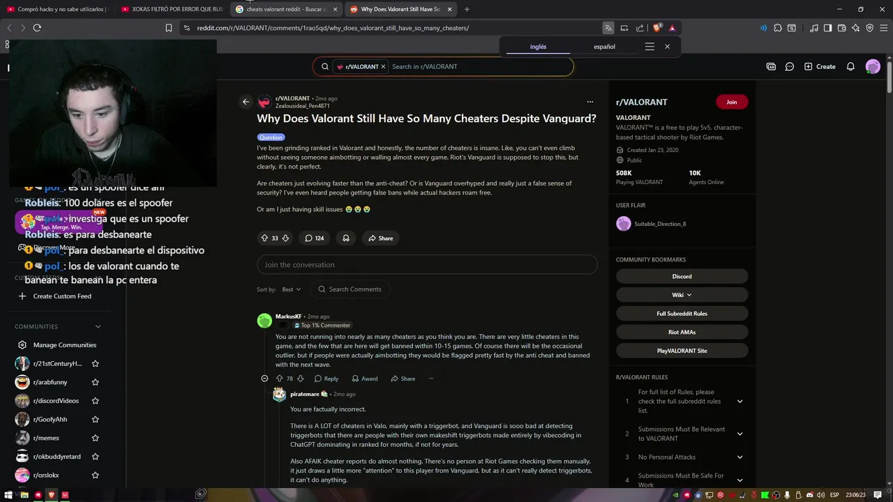
Task: Select español in translate popup
Action: [604, 47]
